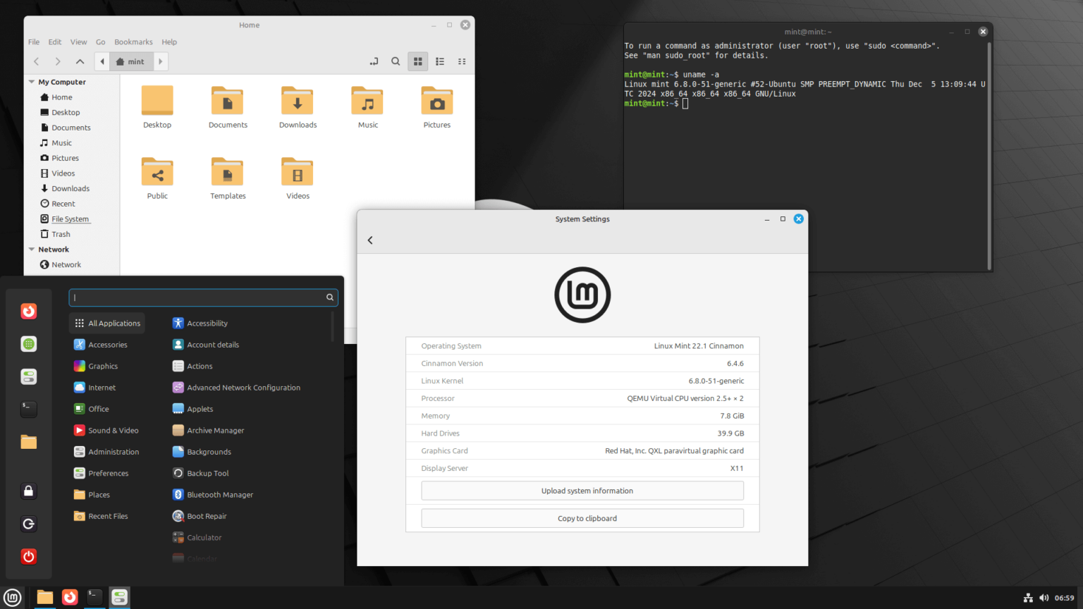The width and height of the screenshot is (1083, 609).
Task: Switch to list view in the file manager
Action: tap(440, 61)
